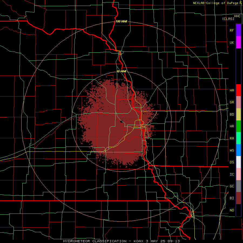Click the brown biological echo blob center
The width and height of the screenshot is (243, 243).
[x=118, y=122]
